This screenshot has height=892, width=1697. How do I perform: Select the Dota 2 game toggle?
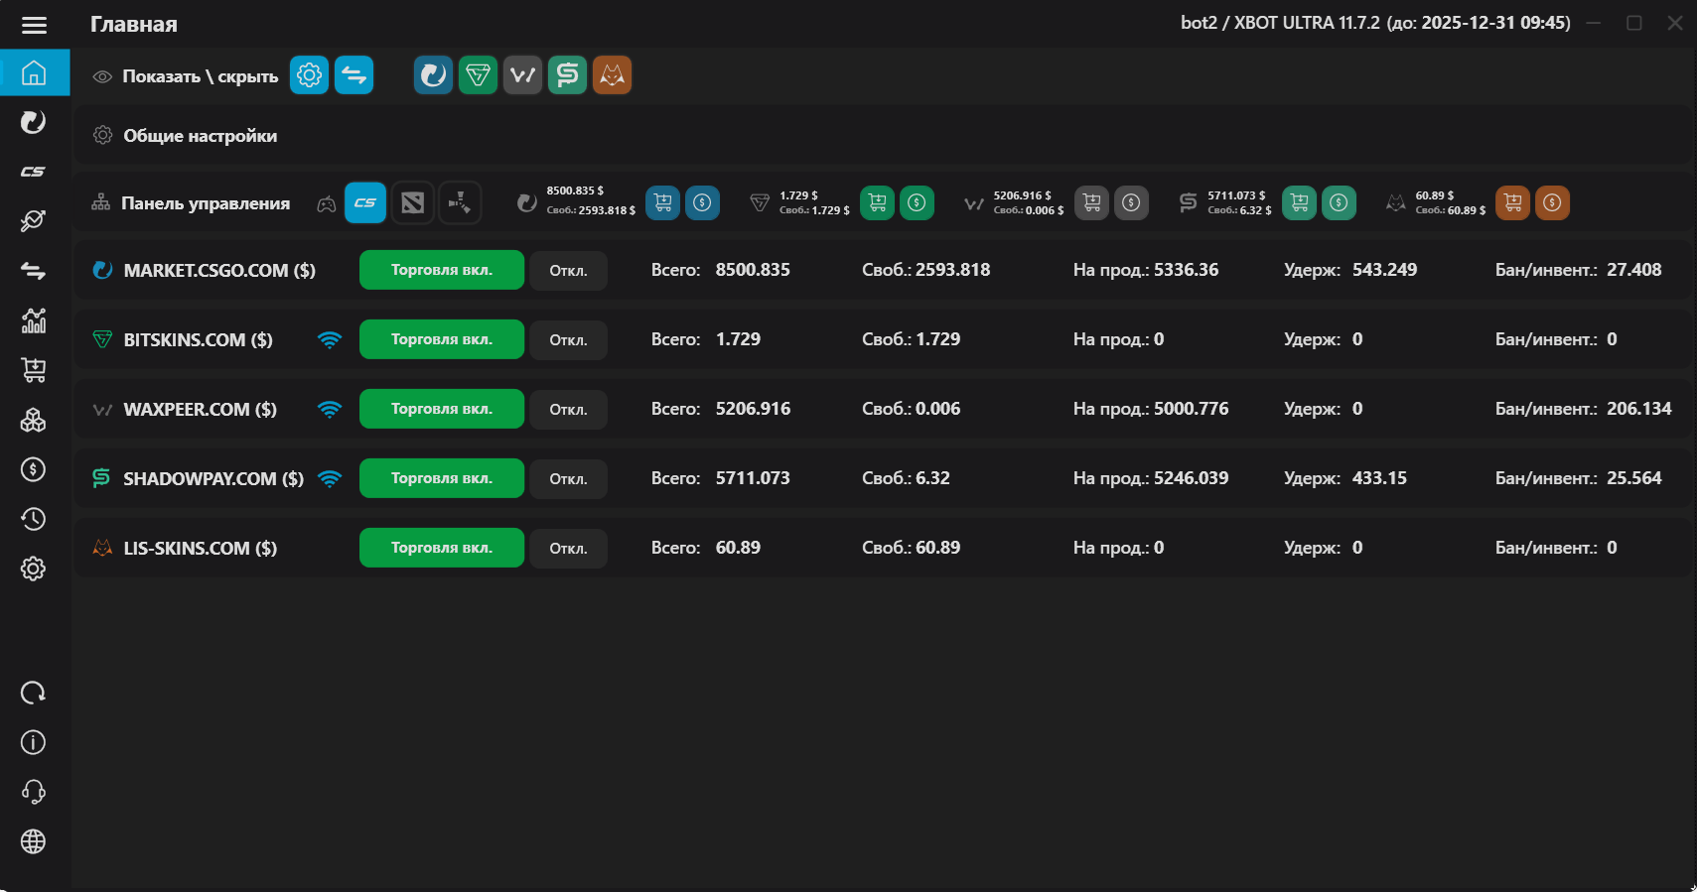[x=413, y=203]
